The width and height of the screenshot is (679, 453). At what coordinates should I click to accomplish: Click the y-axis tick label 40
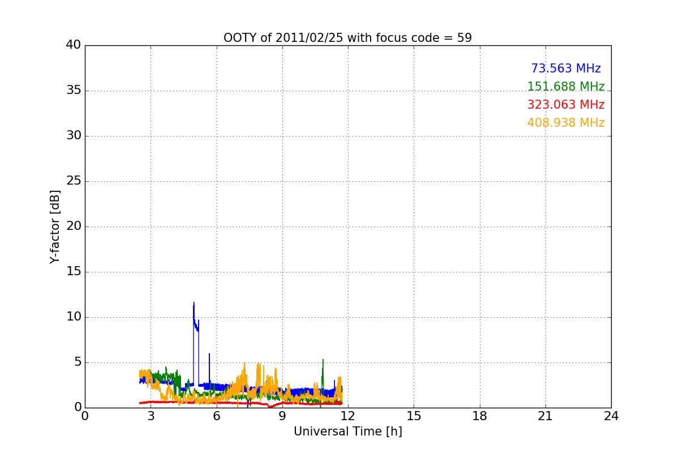point(74,45)
